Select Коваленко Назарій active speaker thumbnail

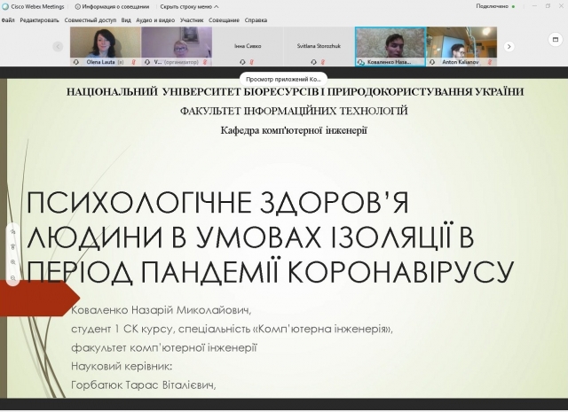click(390, 46)
